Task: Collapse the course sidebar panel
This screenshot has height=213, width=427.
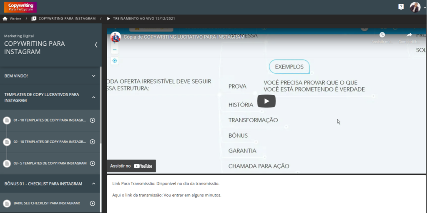Action: [x=96, y=45]
